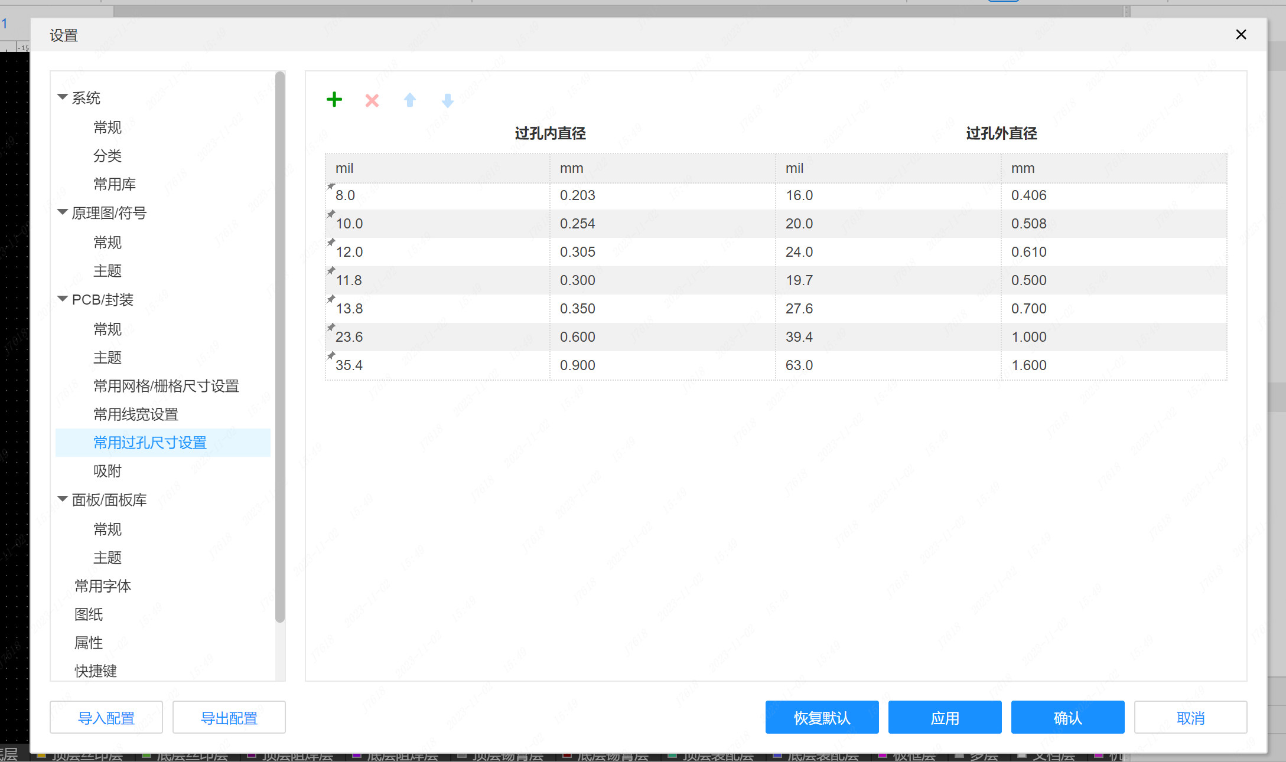
Task: Click 导出配置 button
Action: tap(229, 717)
